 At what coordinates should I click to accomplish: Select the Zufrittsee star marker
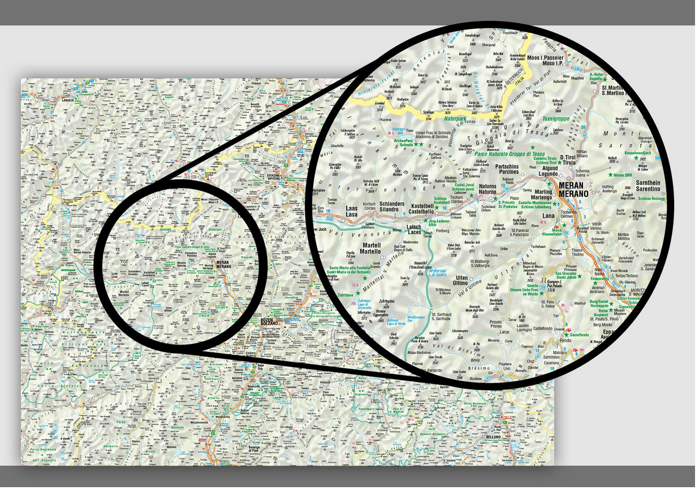(359, 293)
